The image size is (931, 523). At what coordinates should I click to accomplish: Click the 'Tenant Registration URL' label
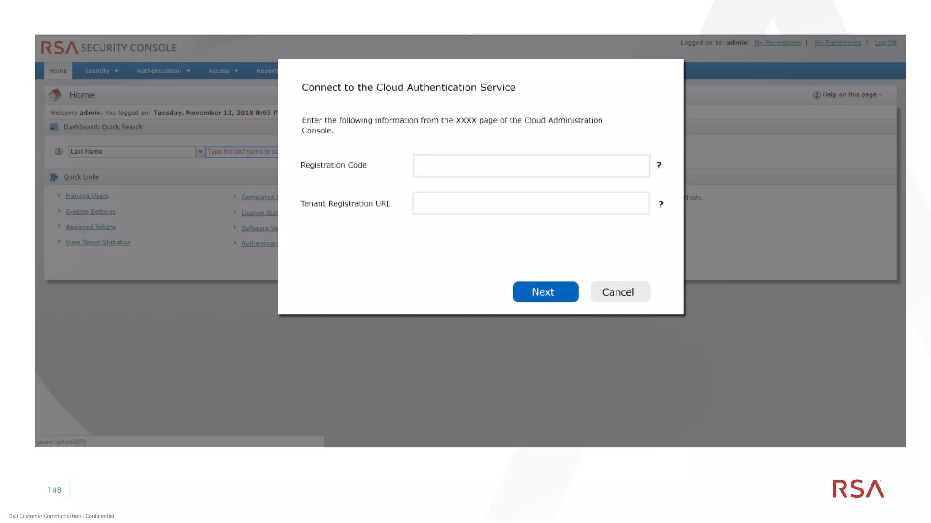tap(345, 203)
